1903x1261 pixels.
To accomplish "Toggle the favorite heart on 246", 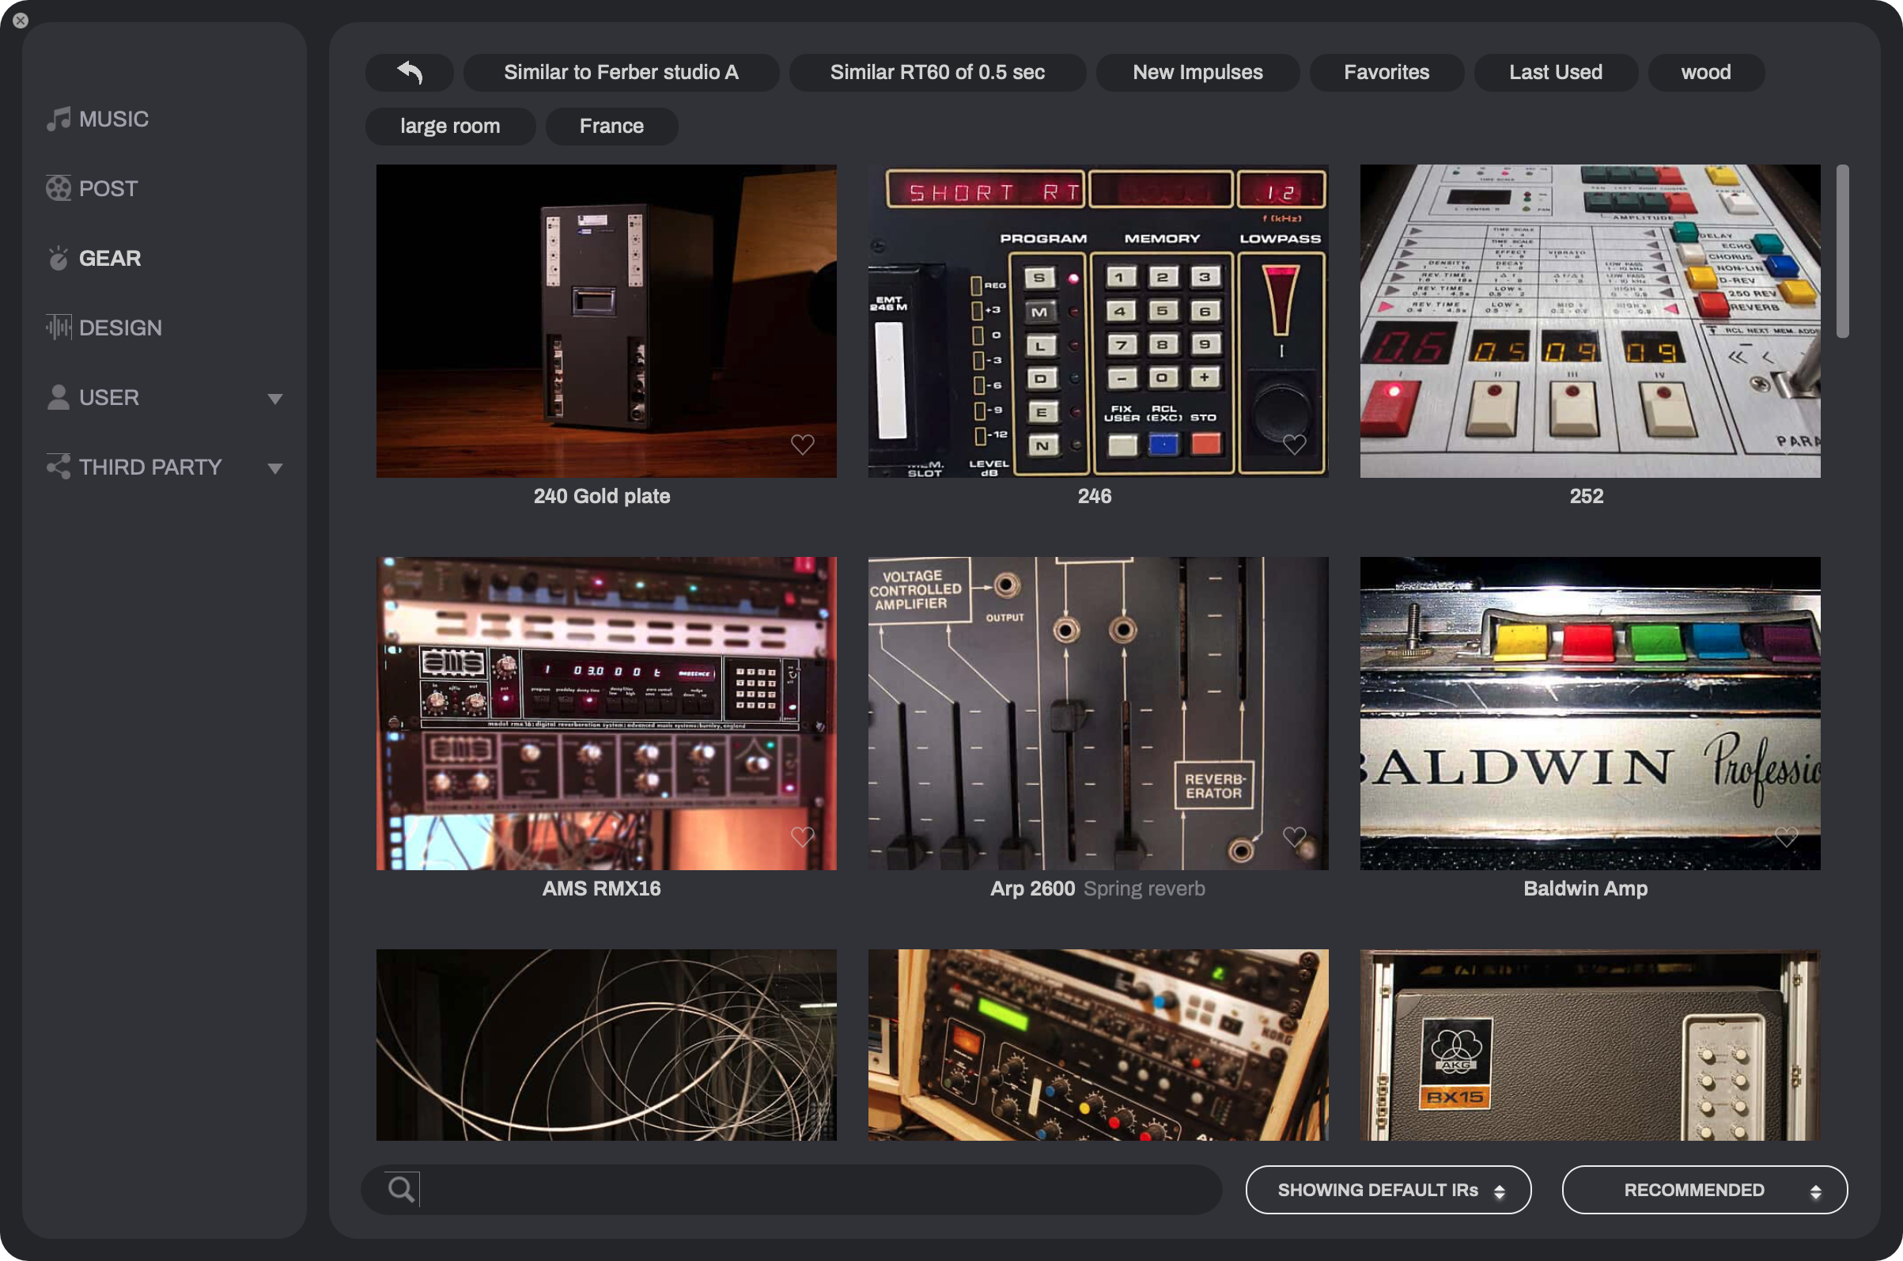I will click(1295, 445).
